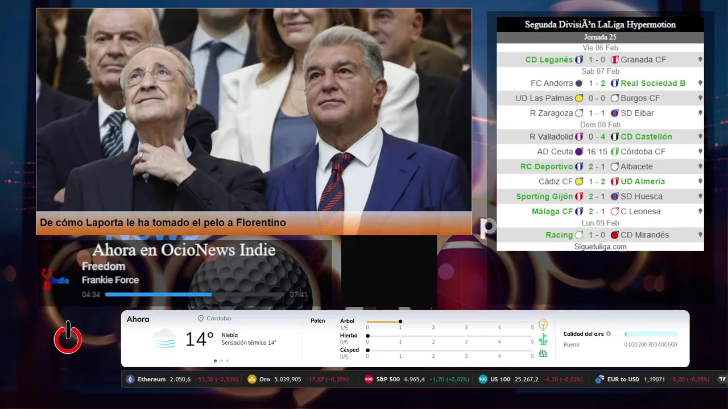This screenshot has height=409, width=728.
Task: Click the 14° temperature reading
Action: tap(200, 339)
